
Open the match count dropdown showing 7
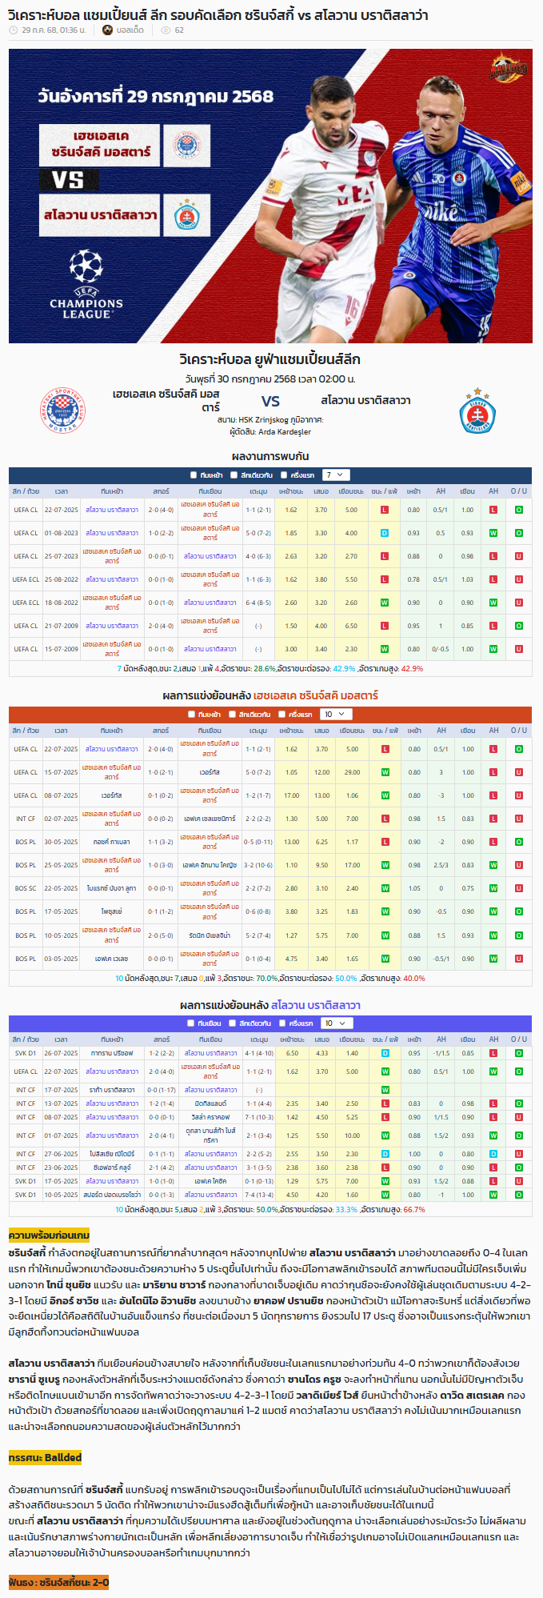click(x=335, y=475)
